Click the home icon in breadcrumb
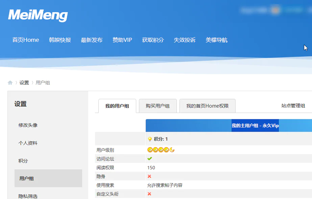The image size is (312, 199). (10, 83)
